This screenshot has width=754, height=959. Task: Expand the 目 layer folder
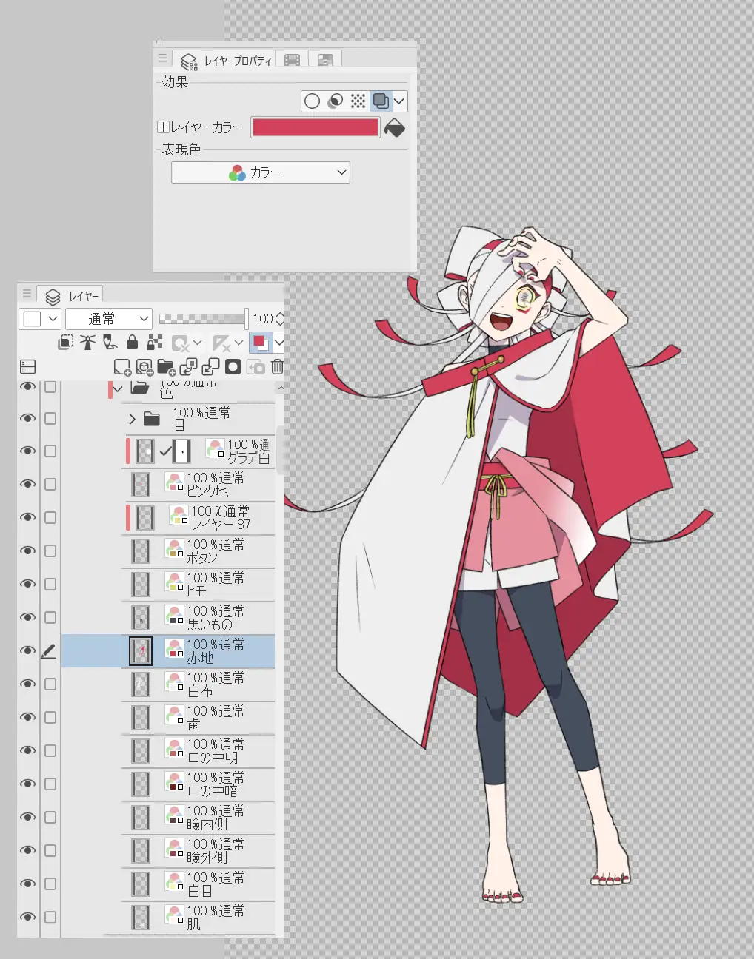pos(133,419)
